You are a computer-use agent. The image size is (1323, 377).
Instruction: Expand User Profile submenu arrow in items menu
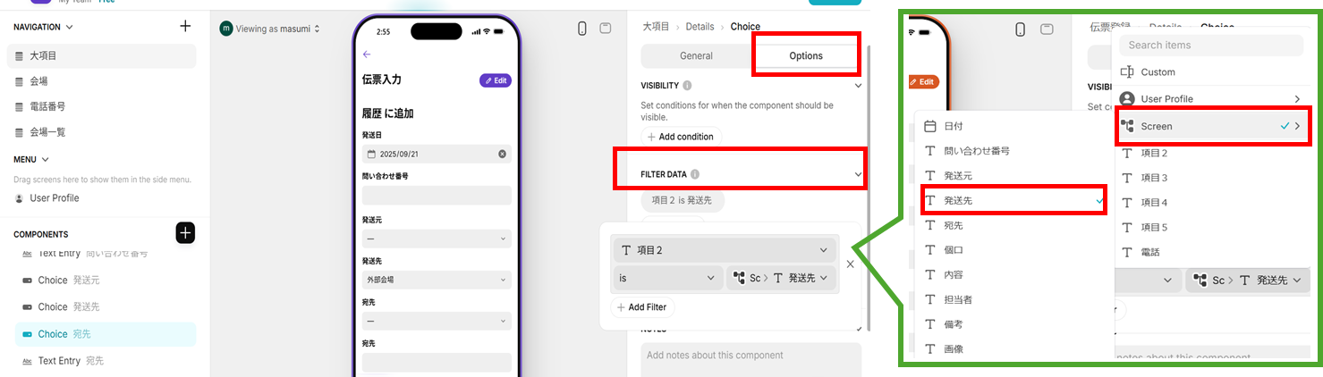[x=1297, y=99]
